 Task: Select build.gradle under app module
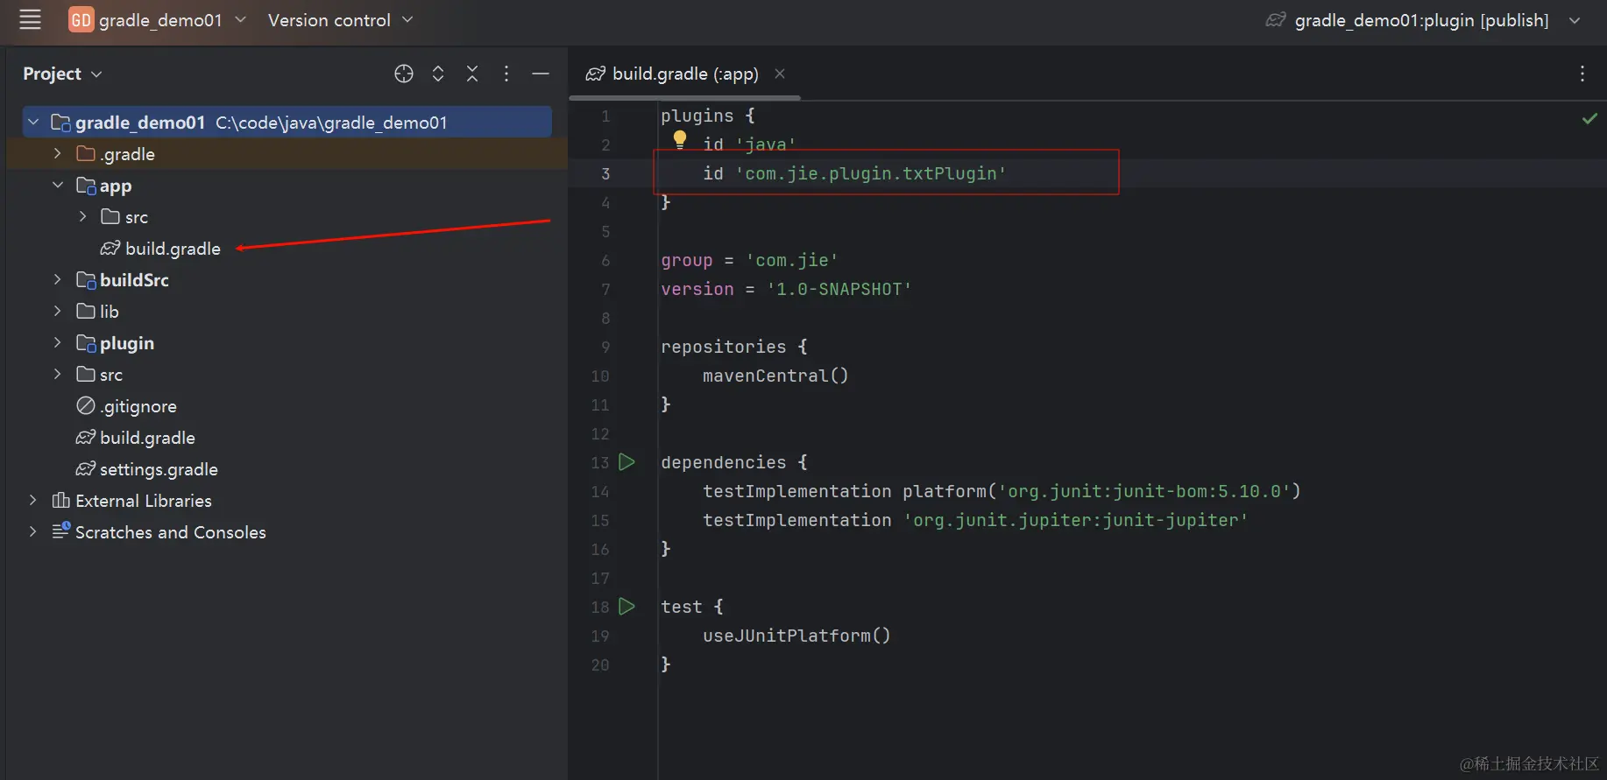(x=160, y=249)
